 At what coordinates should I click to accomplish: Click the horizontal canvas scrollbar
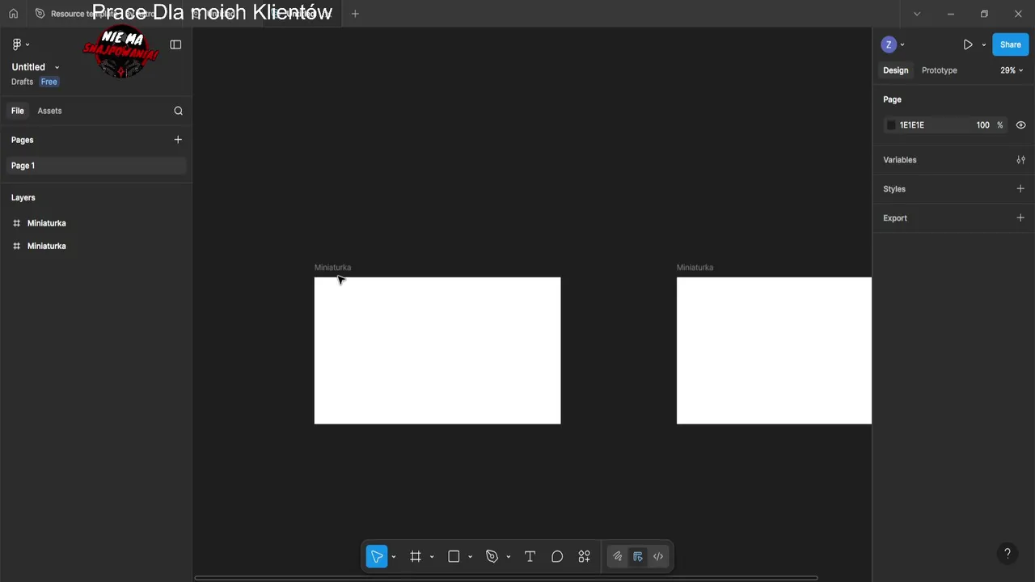(x=506, y=578)
